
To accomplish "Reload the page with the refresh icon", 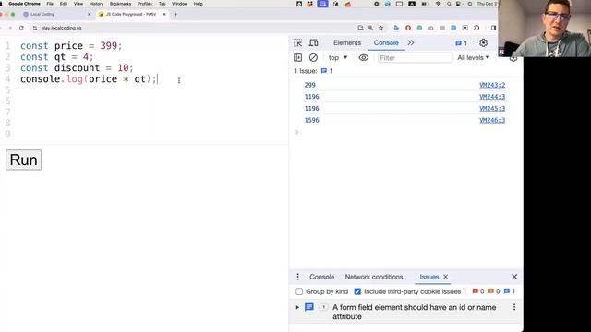I will (x=21, y=28).
